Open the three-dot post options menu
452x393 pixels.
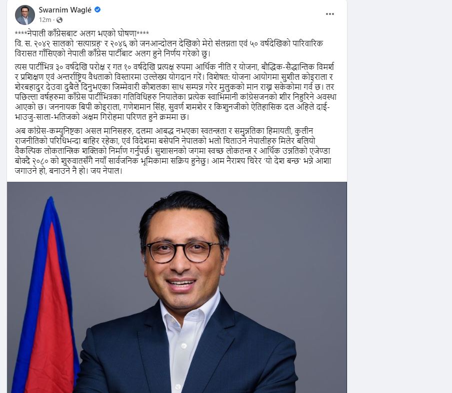[330, 14]
